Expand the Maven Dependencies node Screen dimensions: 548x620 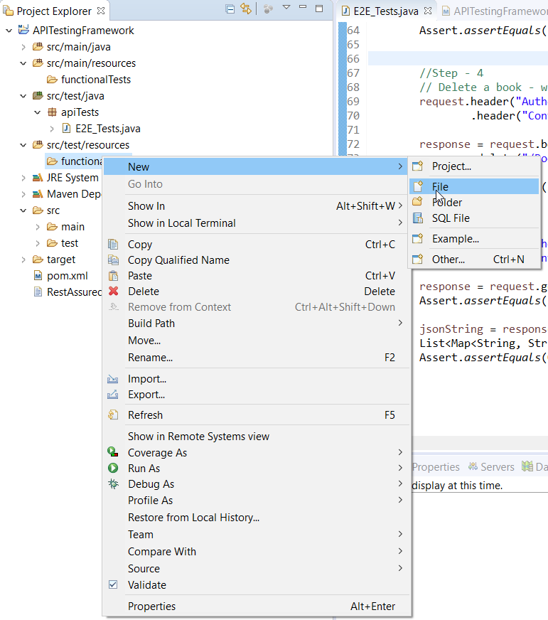[x=23, y=194]
